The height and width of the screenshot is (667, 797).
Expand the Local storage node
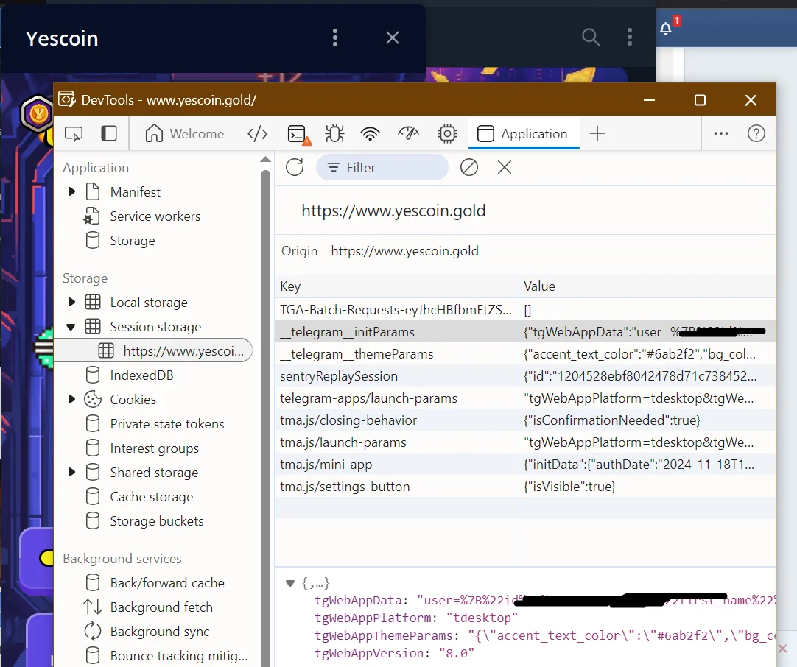[71, 303]
